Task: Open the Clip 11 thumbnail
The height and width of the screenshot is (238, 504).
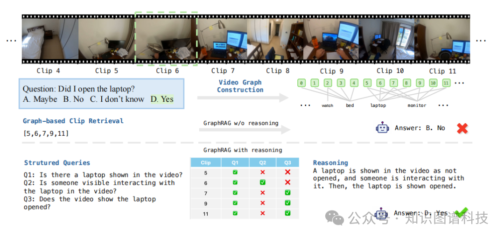Action: click(442, 39)
